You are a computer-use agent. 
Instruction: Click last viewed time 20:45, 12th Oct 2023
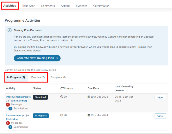[124, 99]
